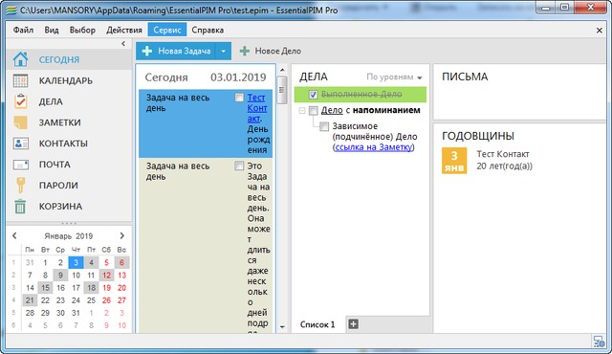This screenshot has height=354, width=612.
Task: Open the Calendar (Календарь) grid icon
Action: click(20, 80)
